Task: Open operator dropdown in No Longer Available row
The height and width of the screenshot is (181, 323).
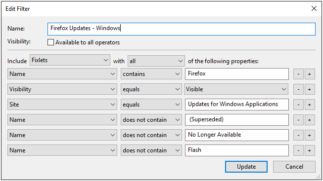Action: tap(151, 135)
